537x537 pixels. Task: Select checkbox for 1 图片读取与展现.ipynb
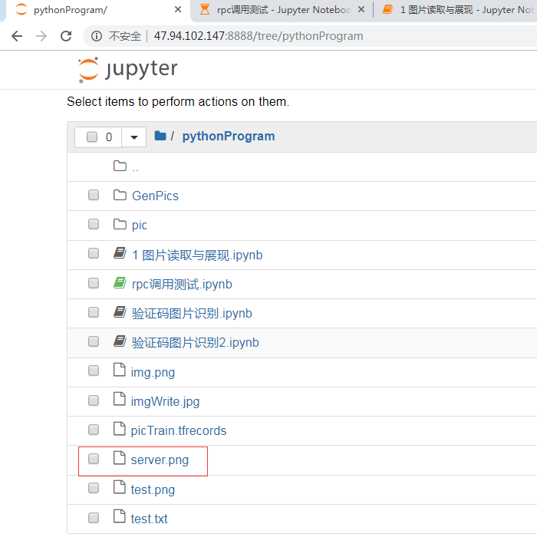[94, 253]
